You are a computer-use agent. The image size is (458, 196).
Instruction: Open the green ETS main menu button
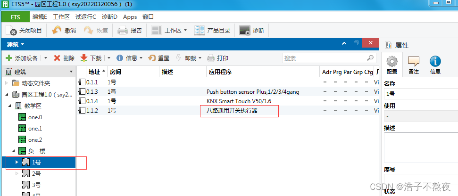click(15, 17)
